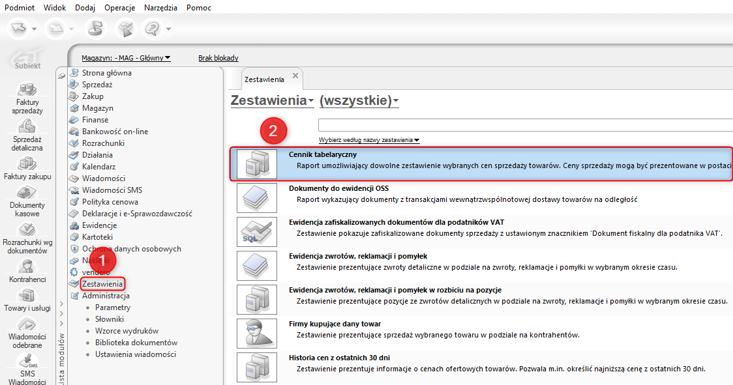
Task: Select Zakup in the module list
Action: [93, 96]
